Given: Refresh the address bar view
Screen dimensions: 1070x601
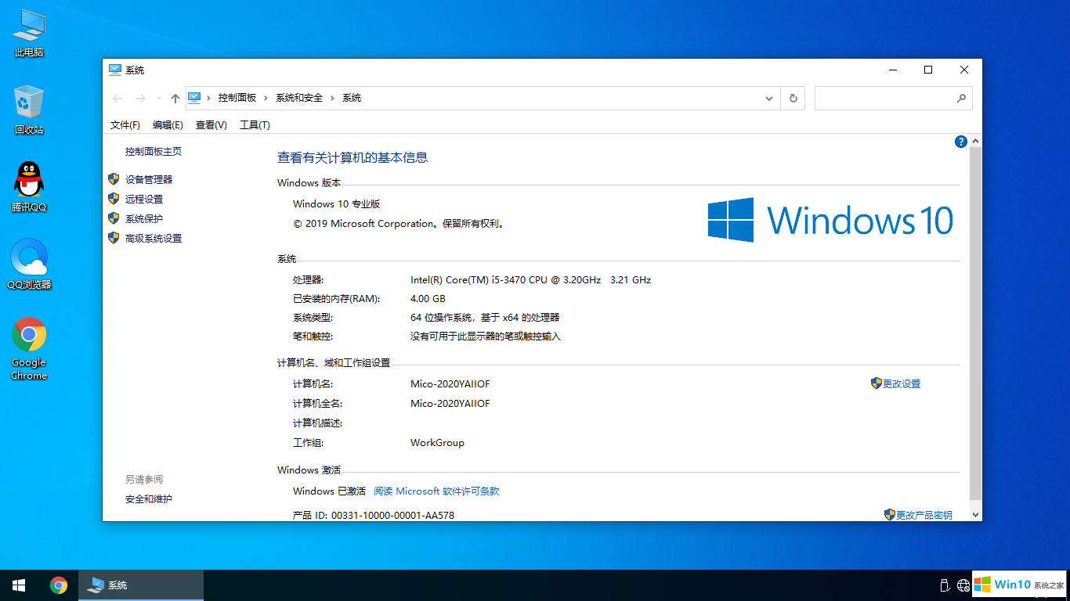Looking at the screenshot, I should 793,98.
